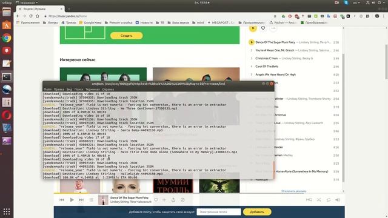Screen dimensions: 388x218
Task: Toggle HQ sound quality
Action: pyautogui.click(x=309, y=200)
